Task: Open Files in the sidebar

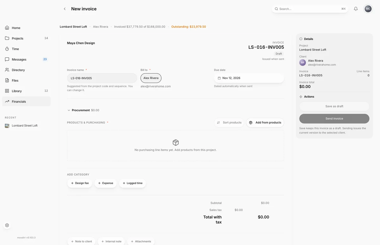Action: coord(26,81)
